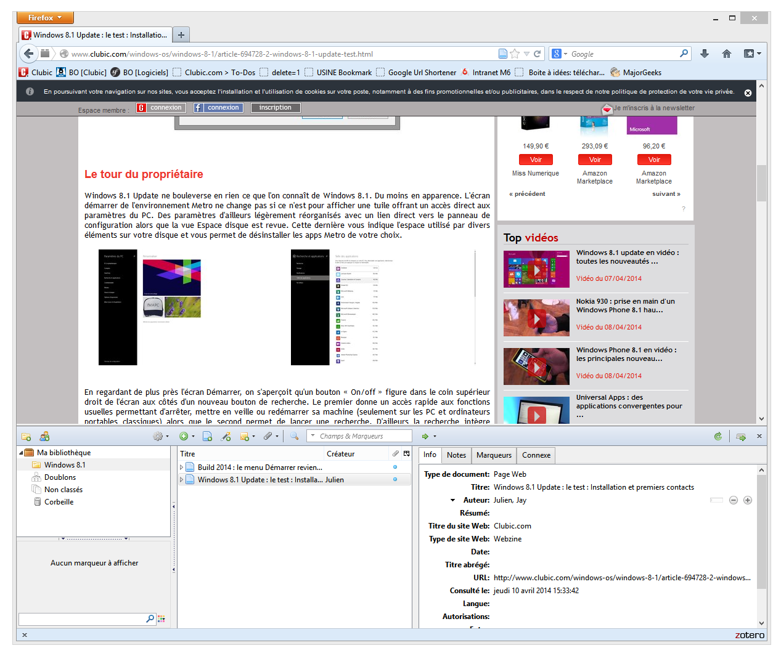Click the Voir button for Miss Numerique
The image size is (781, 656).
(x=536, y=160)
